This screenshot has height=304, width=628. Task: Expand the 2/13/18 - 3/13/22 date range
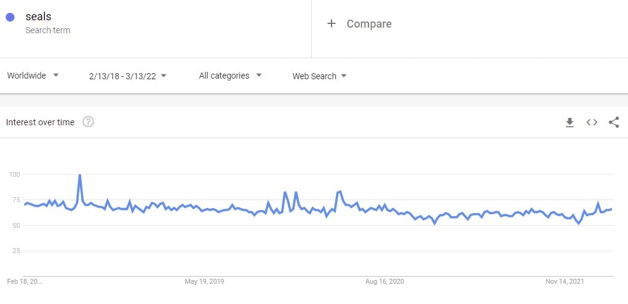tap(128, 76)
